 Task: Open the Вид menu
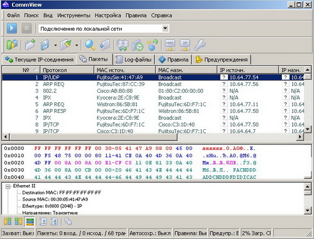[x=48, y=16]
